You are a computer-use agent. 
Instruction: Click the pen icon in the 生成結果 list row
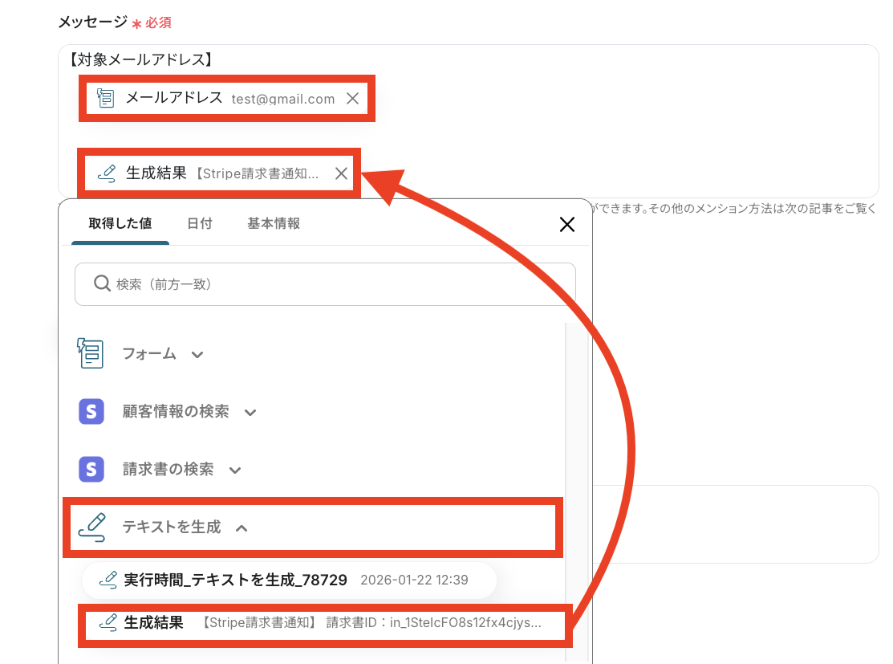coord(108,622)
